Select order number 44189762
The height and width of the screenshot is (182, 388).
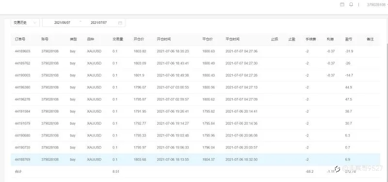pos(22,63)
